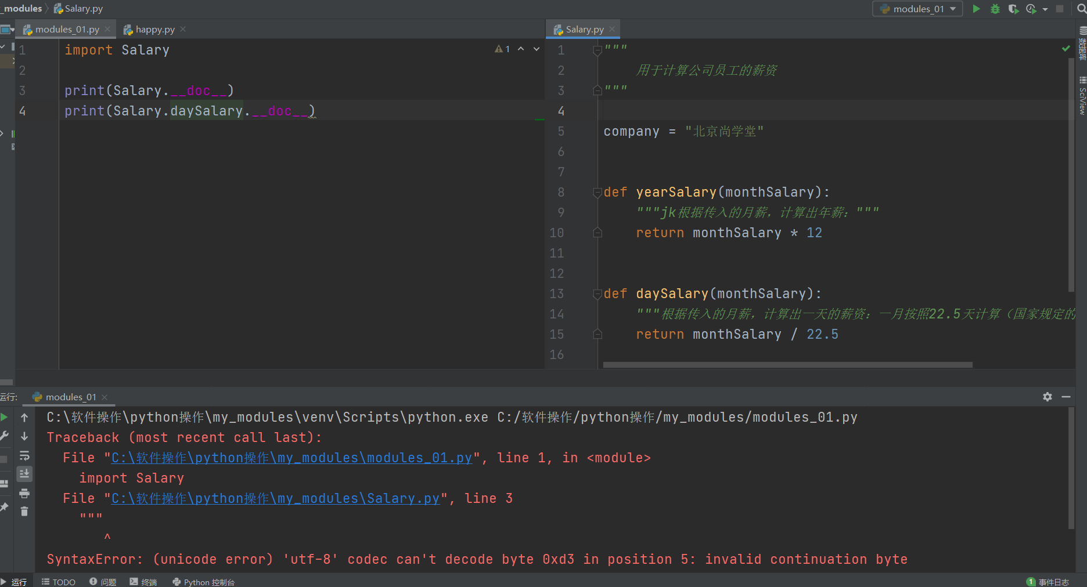Image resolution: width=1087 pixels, height=587 pixels.
Task: Open run configuration wrench icon
Action: pos(4,436)
